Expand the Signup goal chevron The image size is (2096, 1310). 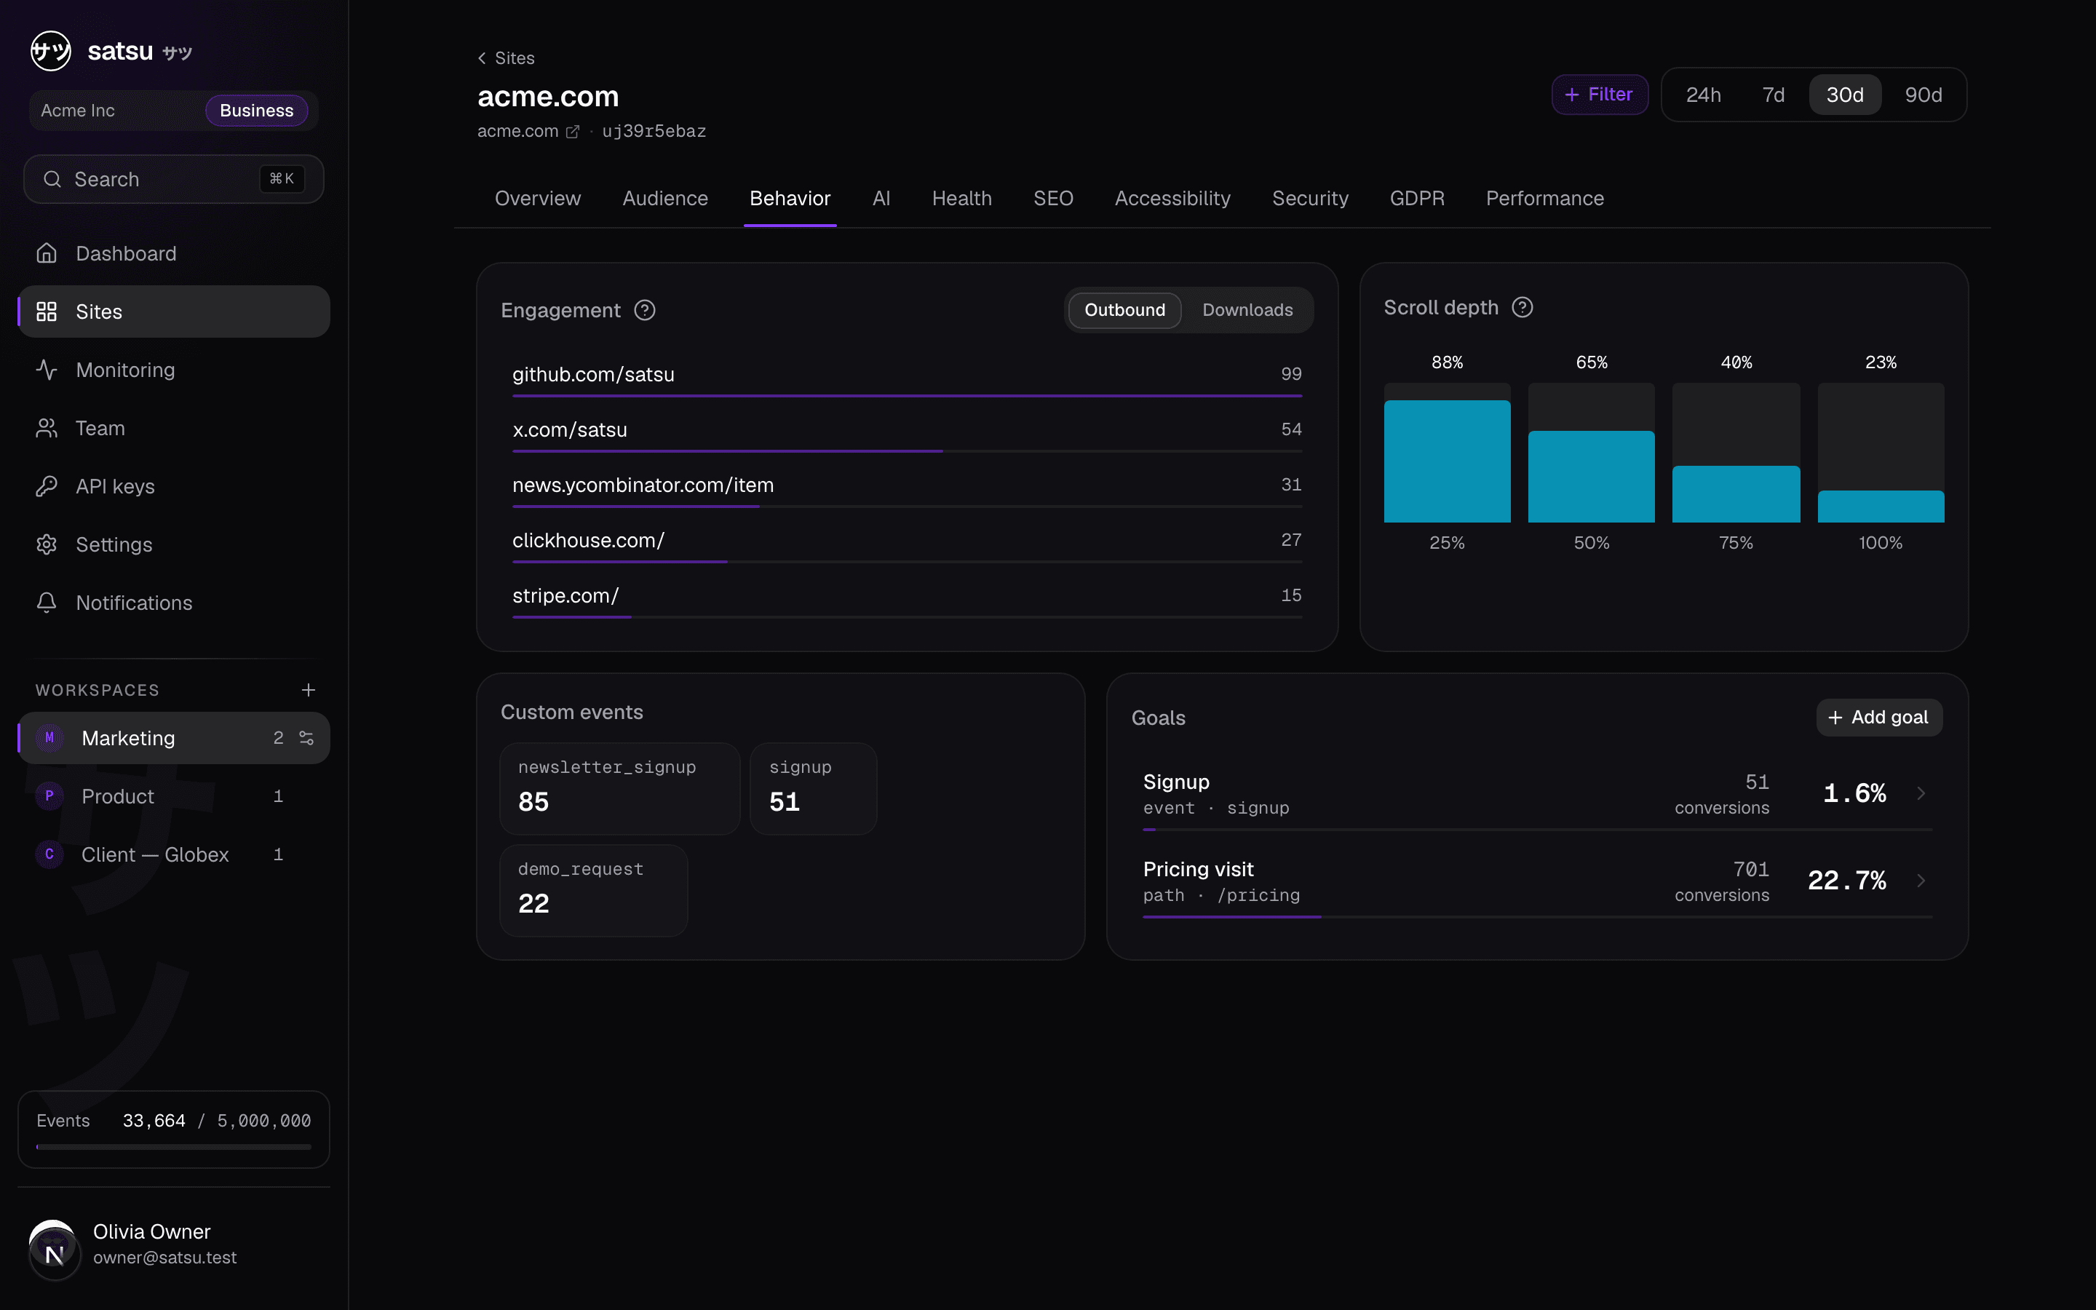point(1921,793)
